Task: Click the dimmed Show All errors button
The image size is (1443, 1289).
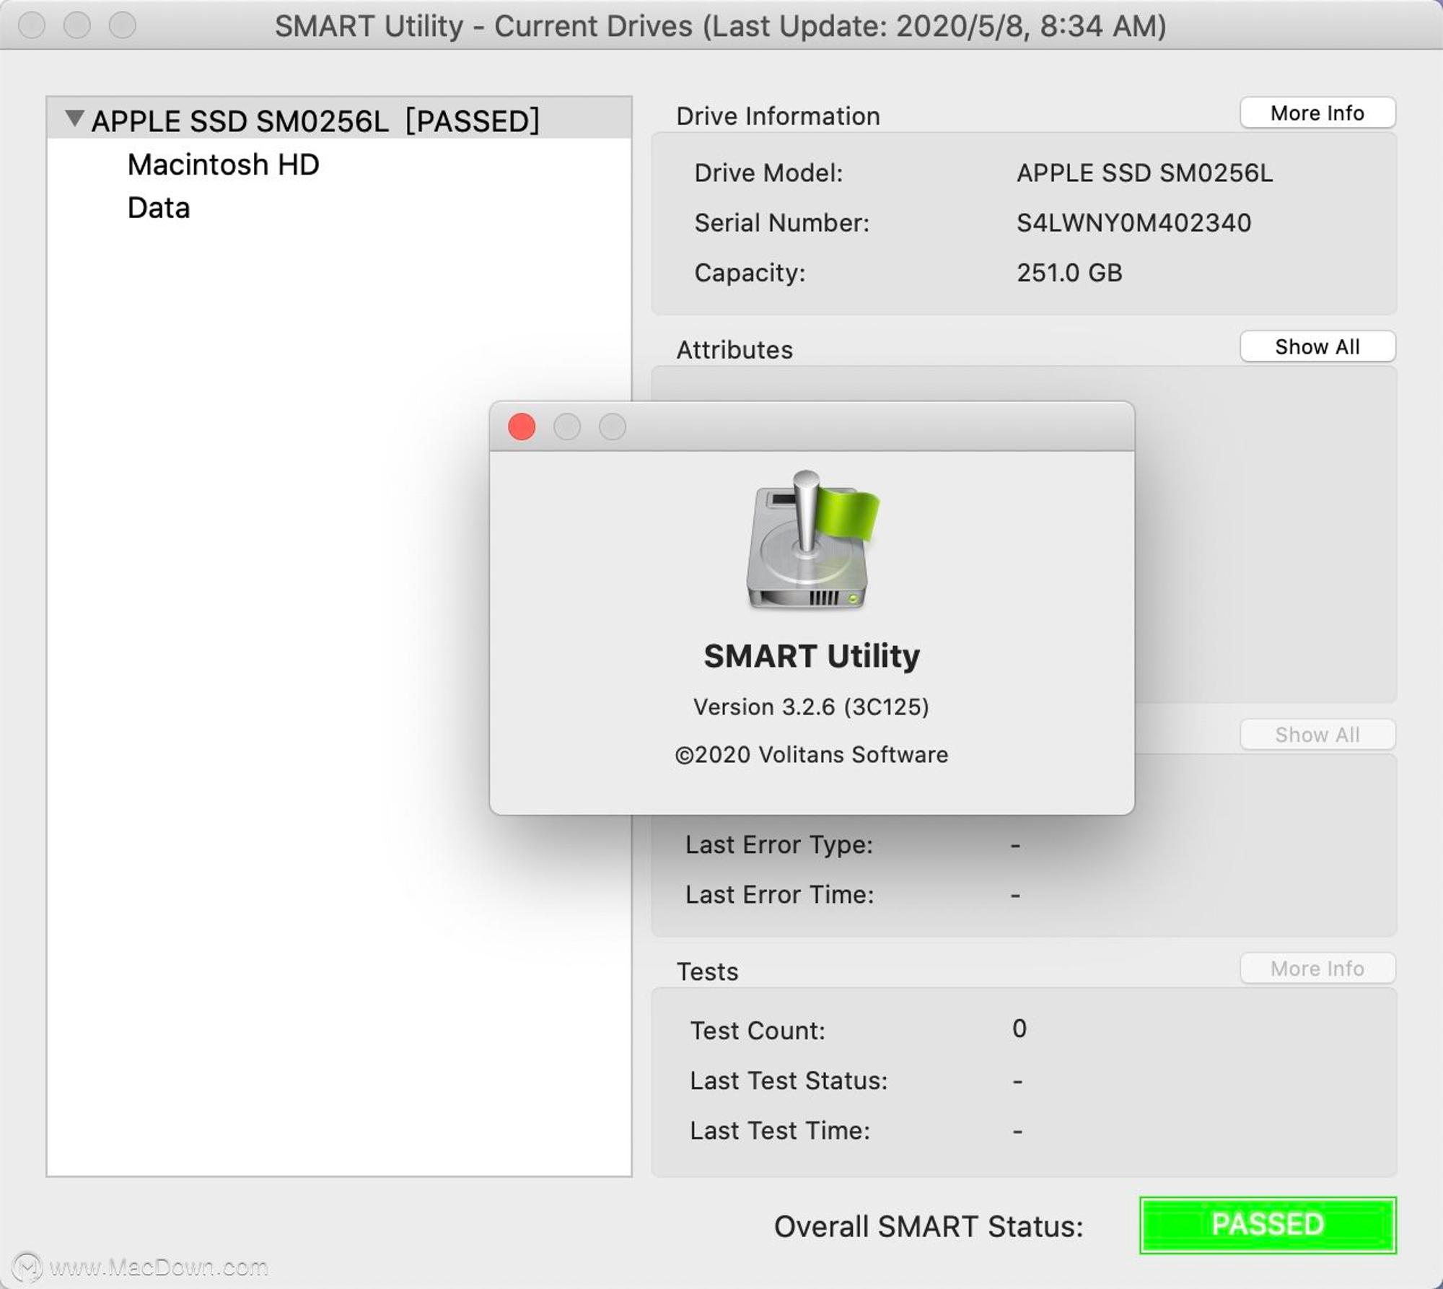Action: point(1317,735)
